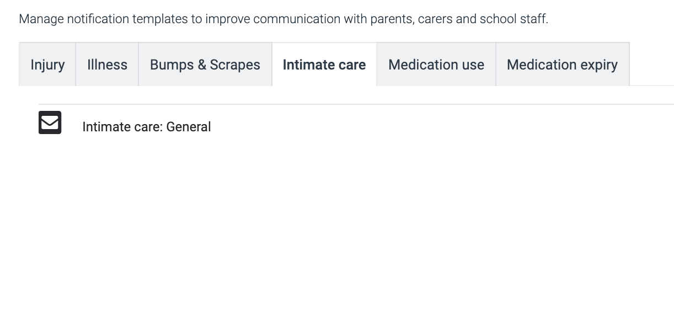
Task: Select the Bumps & Scrapes tab
Action: click(x=205, y=65)
